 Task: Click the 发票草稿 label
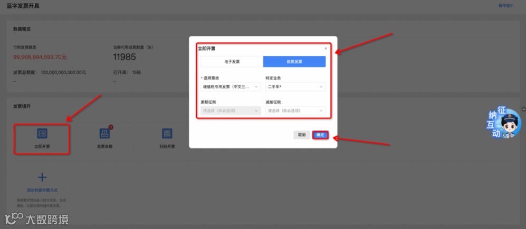(104, 147)
